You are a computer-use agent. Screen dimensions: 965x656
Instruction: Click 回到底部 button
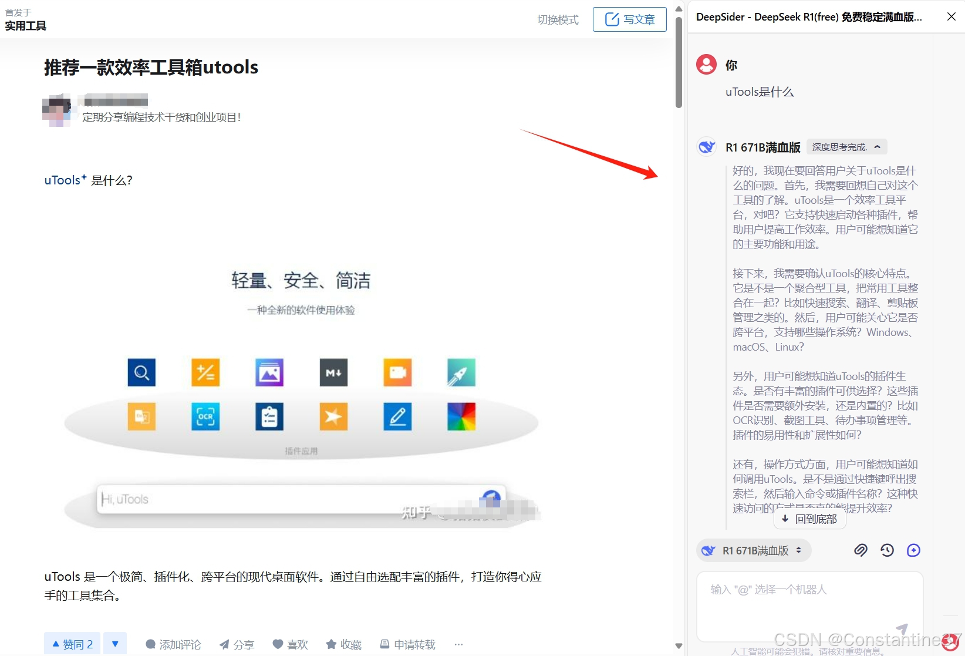[x=809, y=519]
